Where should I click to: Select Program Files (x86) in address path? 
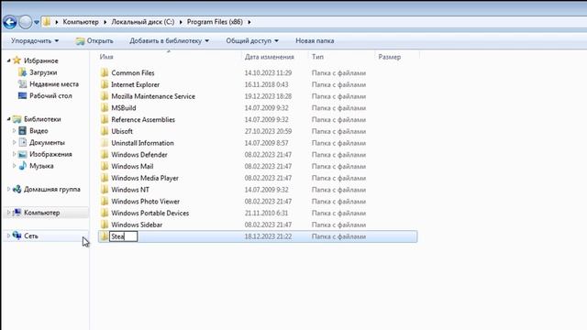pyautogui.click(x=215, y=22)
